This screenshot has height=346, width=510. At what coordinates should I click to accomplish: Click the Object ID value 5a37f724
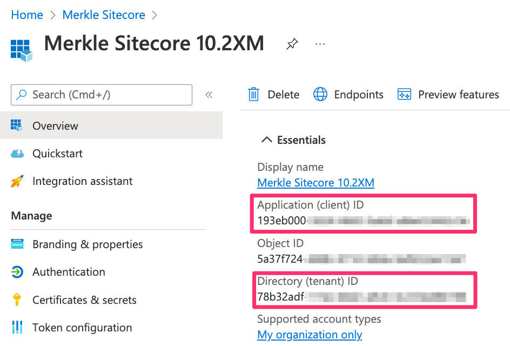pyautogui.click(x=280, y=259)
